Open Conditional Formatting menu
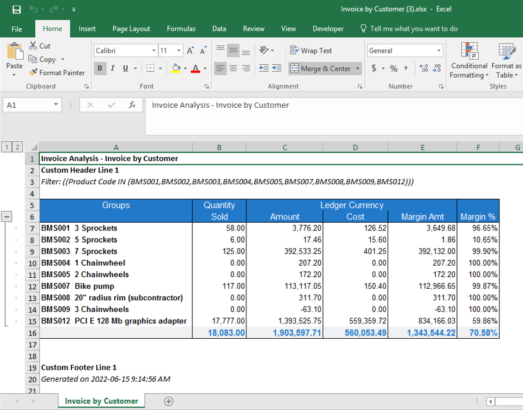This screenshot has width=523, height=410. point(469,61)
